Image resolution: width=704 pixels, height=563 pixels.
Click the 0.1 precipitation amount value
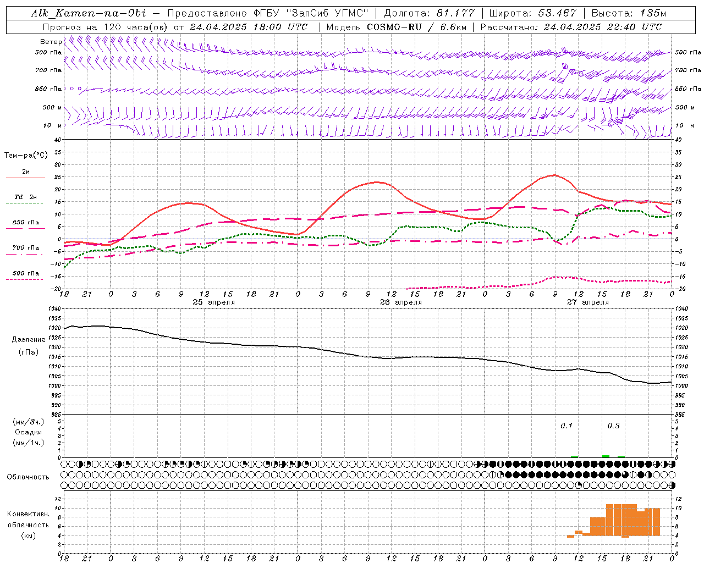[x=566, y=426]
